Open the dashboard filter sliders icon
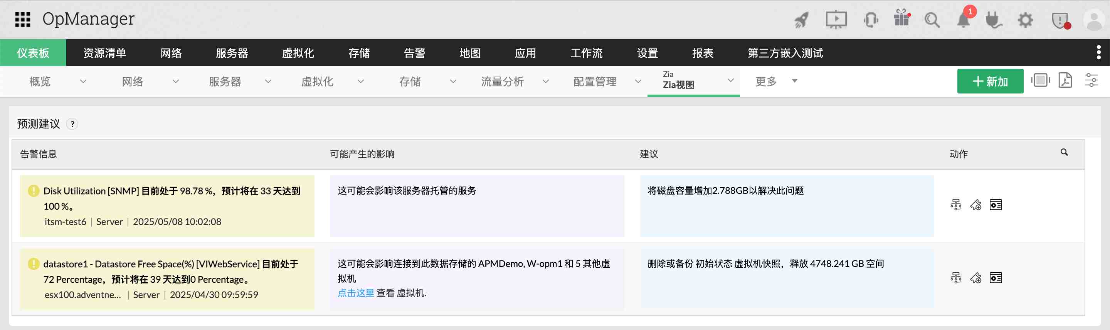The width and height of the screenshot is (1110, 330). [x=1091, y=80]
